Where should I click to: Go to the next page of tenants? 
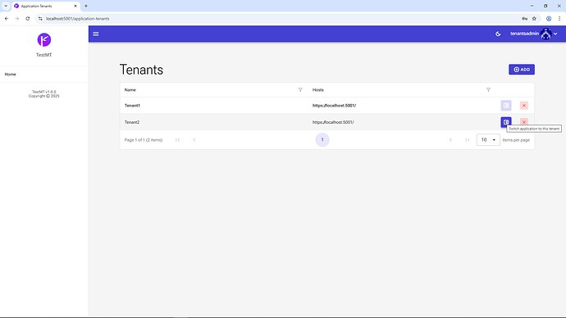tap(450, 140)
